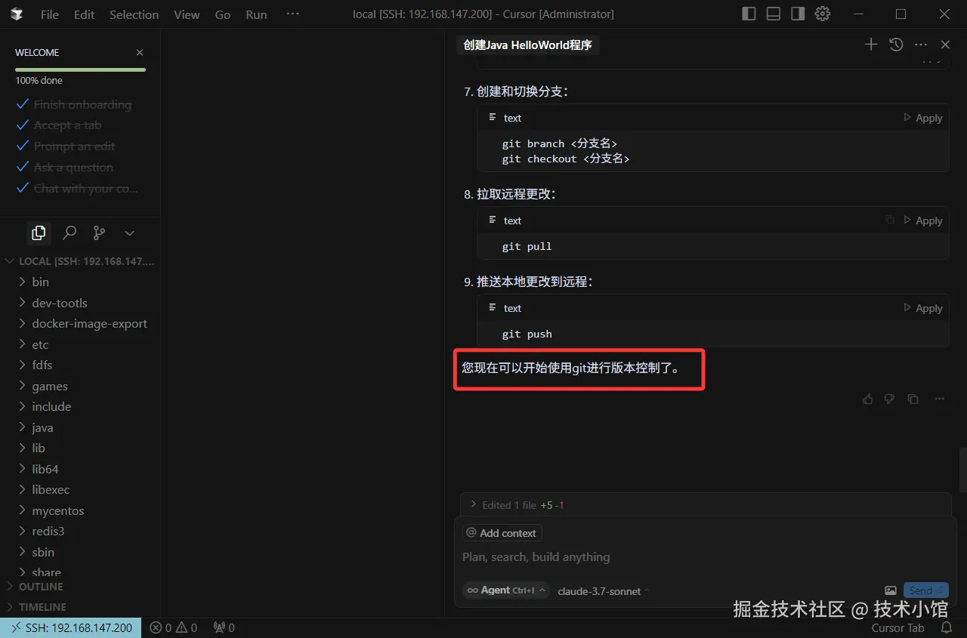Copy the chat response icon
Viewport: 967px width, 638px height.
[x=913, y=399]
